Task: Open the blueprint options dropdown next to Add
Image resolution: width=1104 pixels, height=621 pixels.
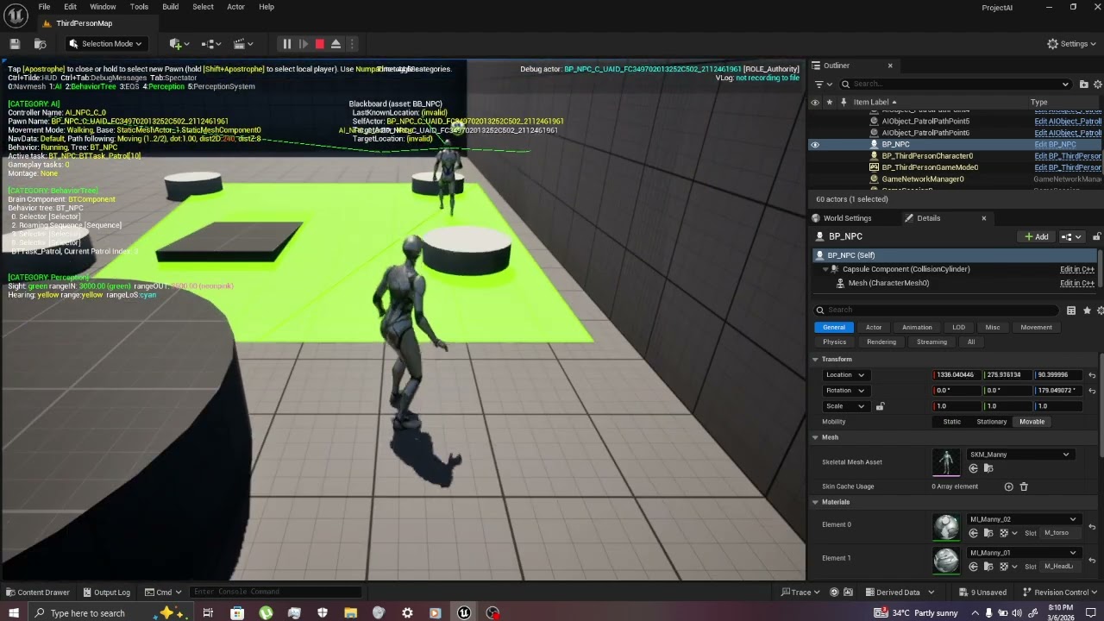Action: [x=1070, y=237]
